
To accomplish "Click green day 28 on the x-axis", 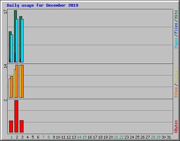I will pos(153,137).
